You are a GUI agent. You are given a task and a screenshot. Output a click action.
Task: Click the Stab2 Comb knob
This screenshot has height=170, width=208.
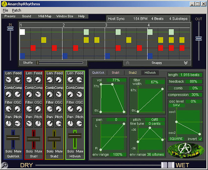click(50, 95)
